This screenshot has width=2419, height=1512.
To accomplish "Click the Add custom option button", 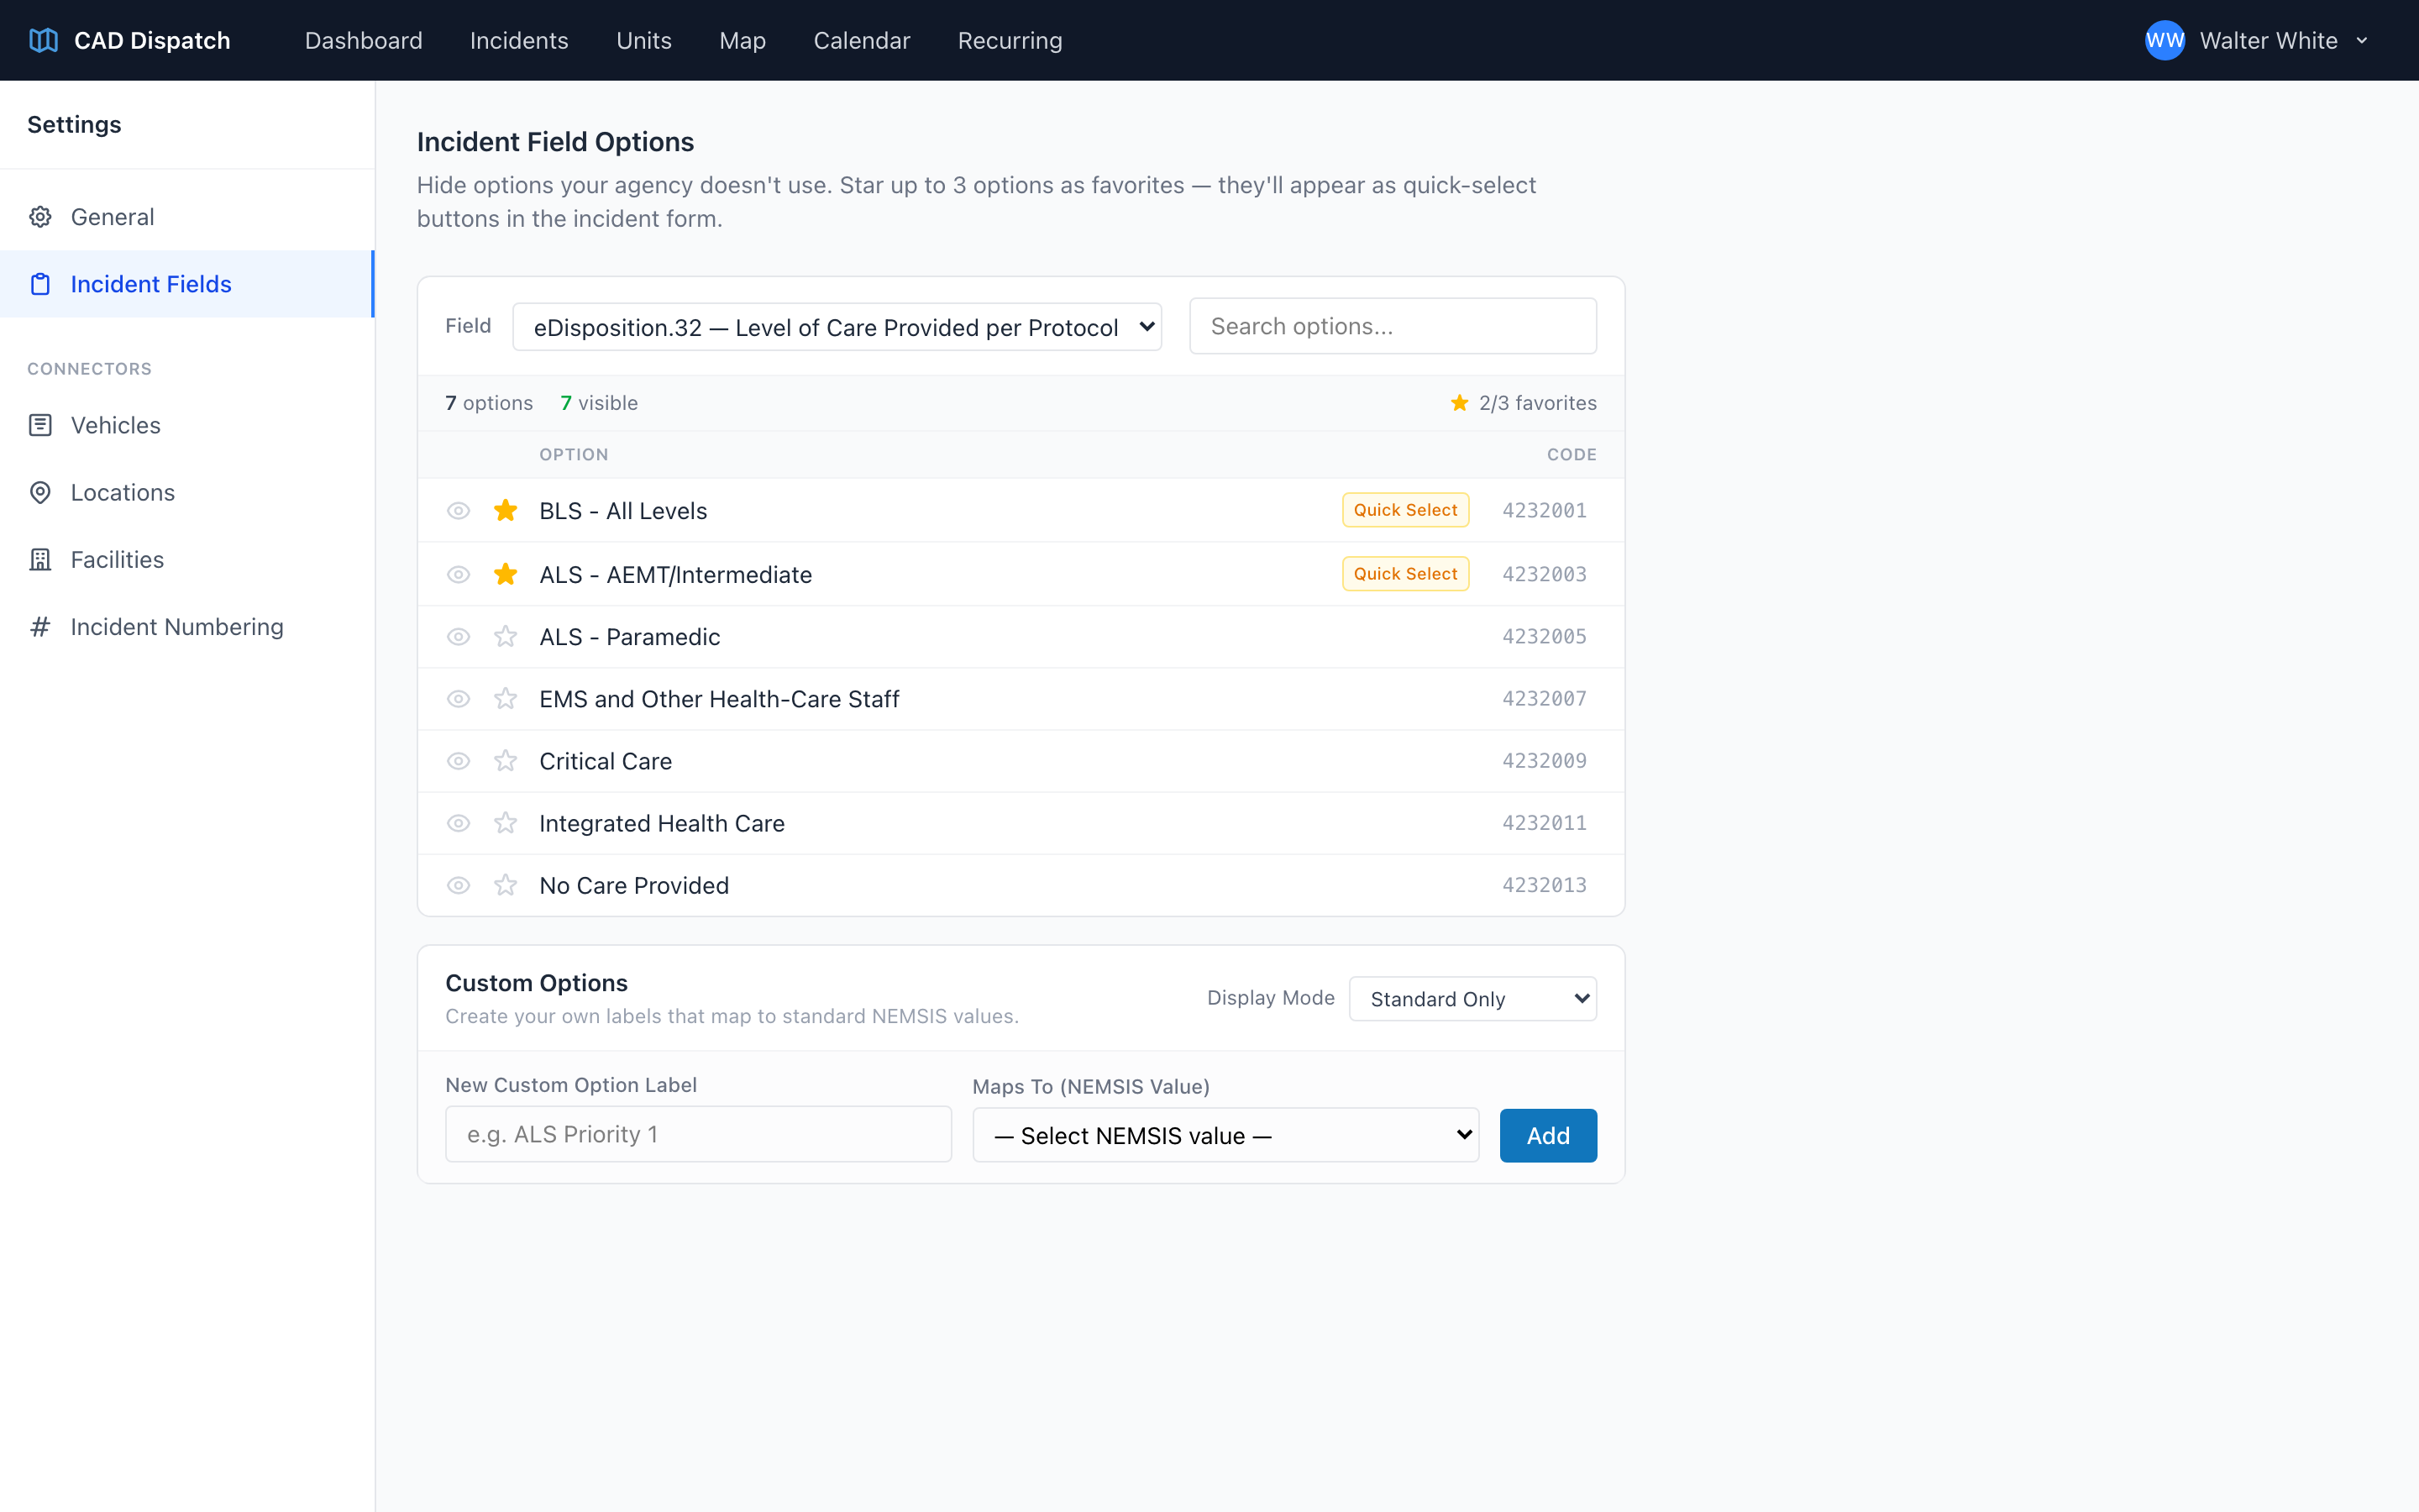I will 1547,1135.
